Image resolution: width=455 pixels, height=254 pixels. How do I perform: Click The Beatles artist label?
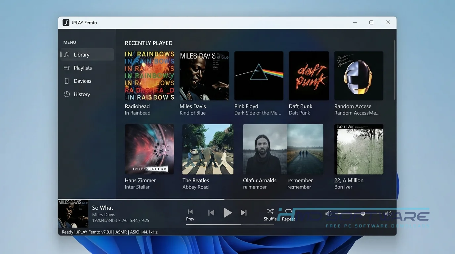pos(196,180)
